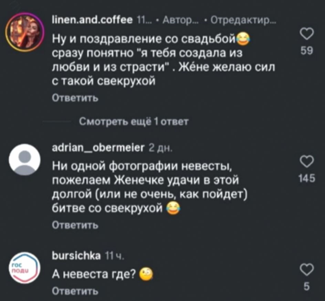Screen dimensions: 325x301
Task: Open bursichka username link
Action: pos(76,256)
